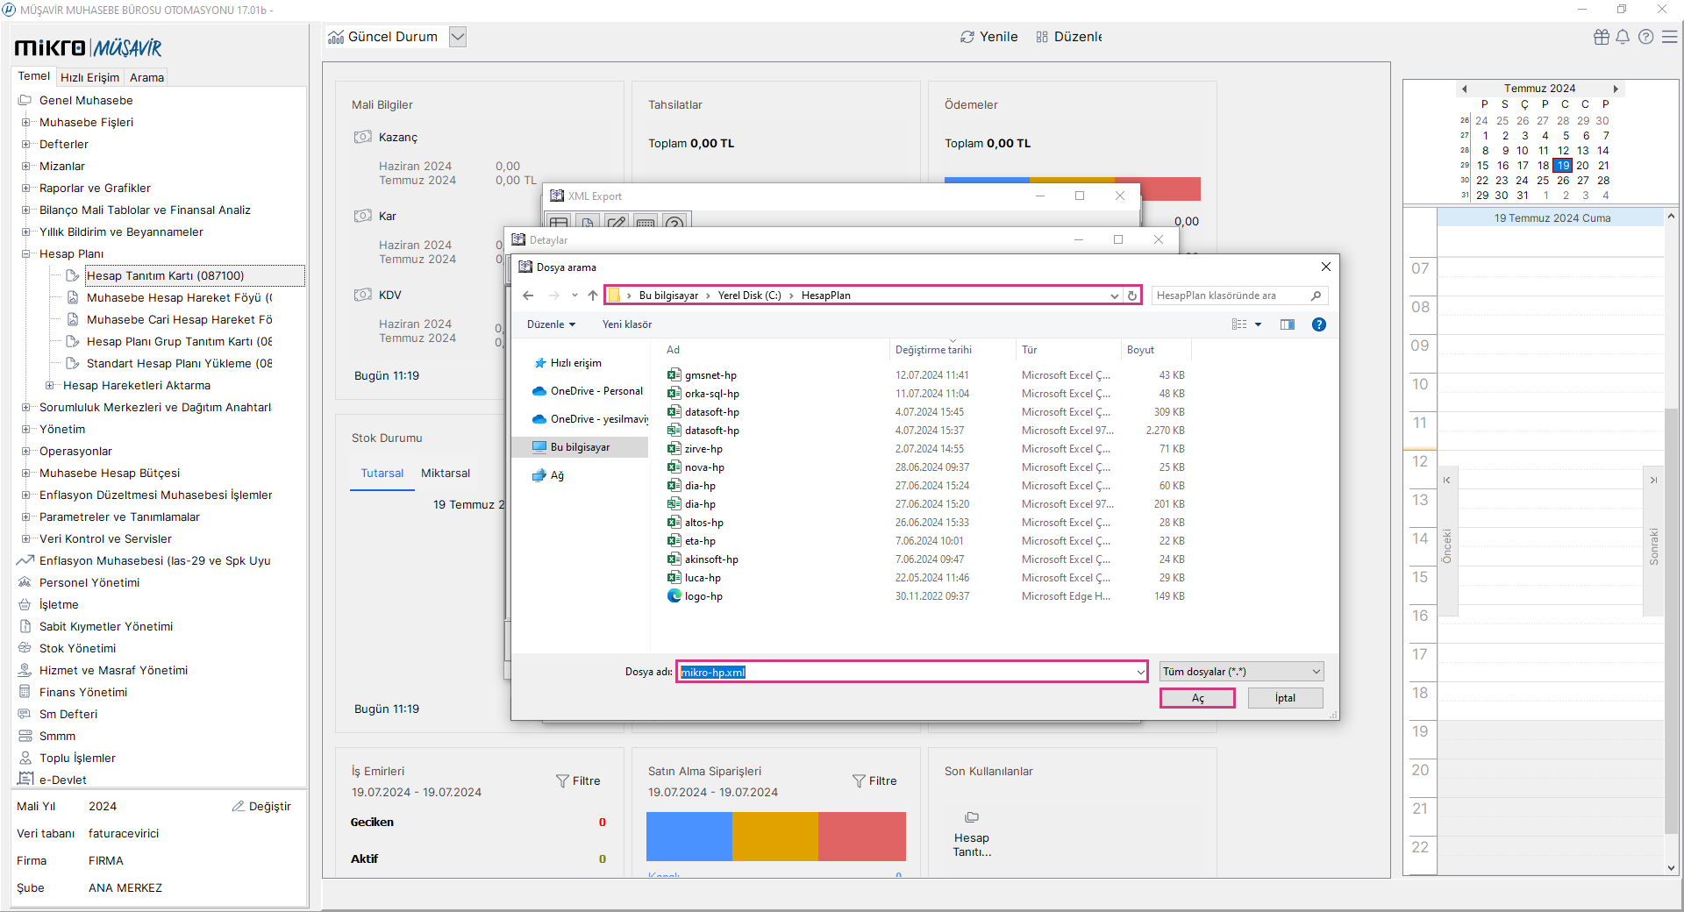
Task: Select day 20 in Temmuz calendar
Action: [x=1582, y=166]
